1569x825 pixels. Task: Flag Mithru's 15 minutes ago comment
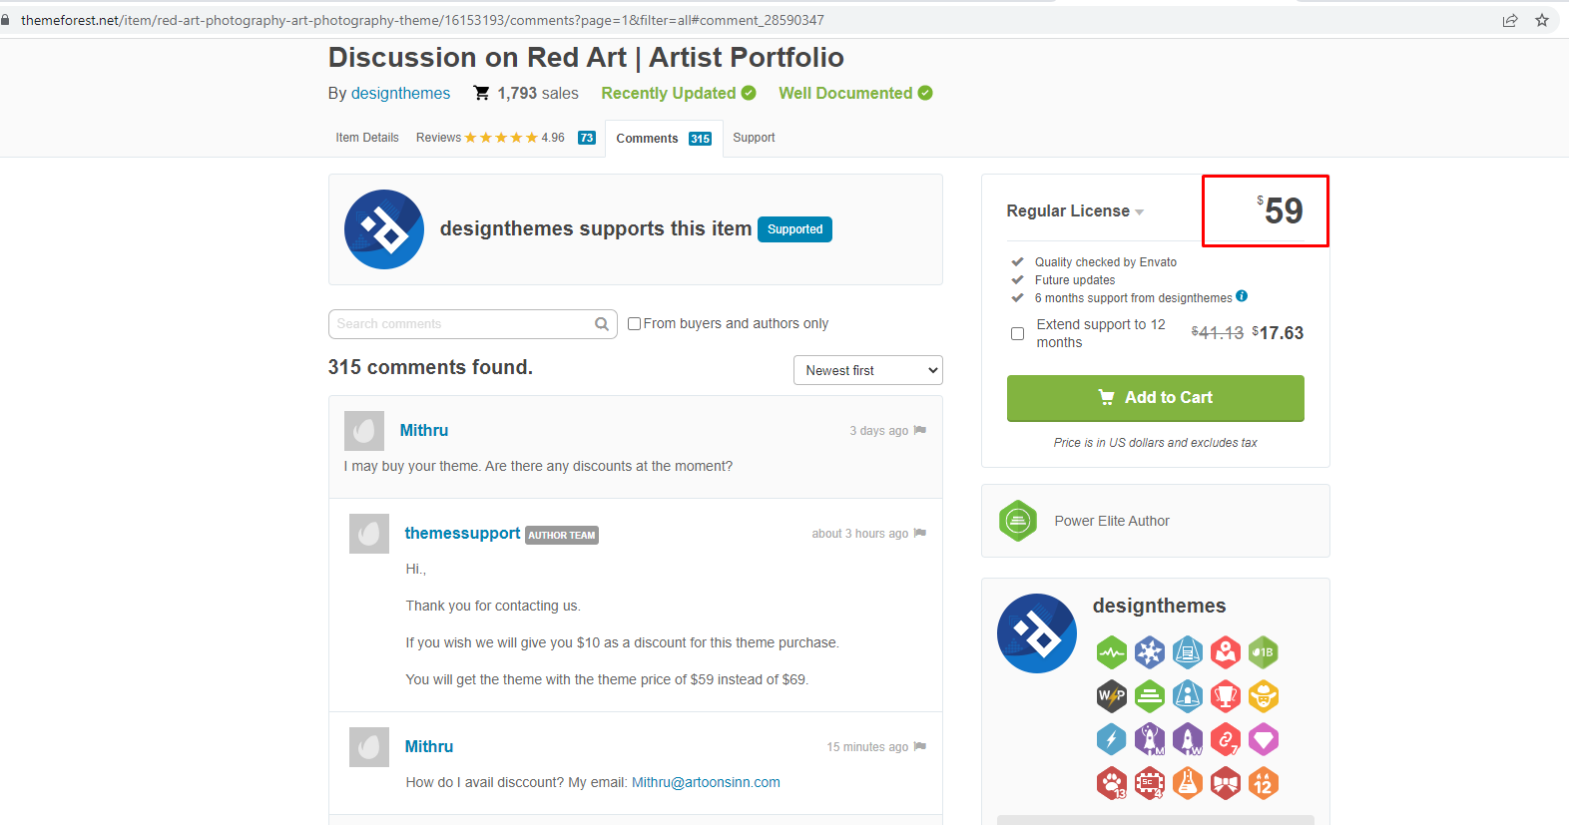[x=920, y=746]
